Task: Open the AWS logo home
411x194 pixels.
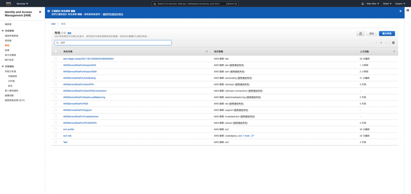Action: [x=8, y=3]
